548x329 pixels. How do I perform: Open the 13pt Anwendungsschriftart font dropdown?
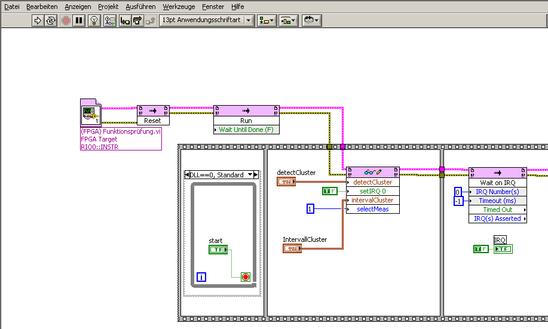207,20
